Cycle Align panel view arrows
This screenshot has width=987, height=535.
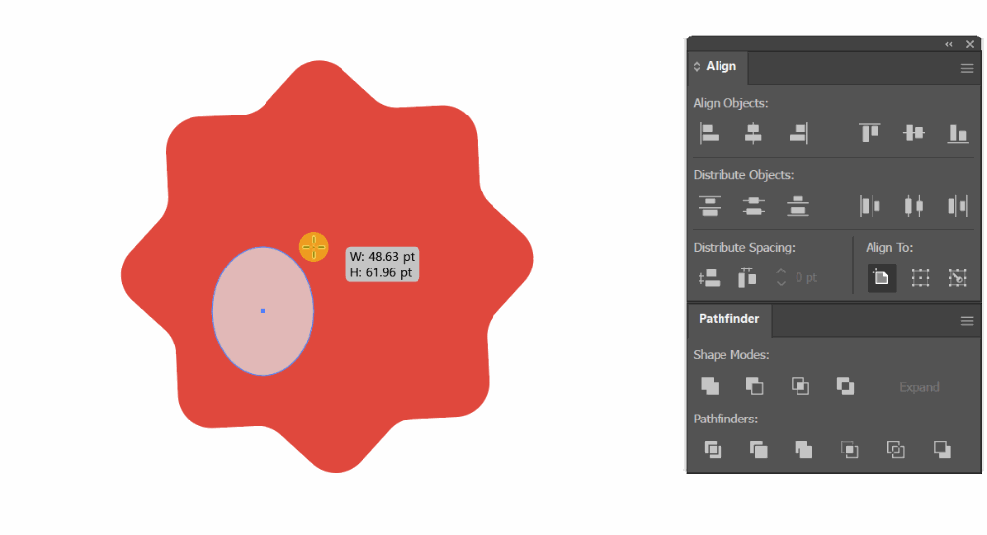pos(697,67)
